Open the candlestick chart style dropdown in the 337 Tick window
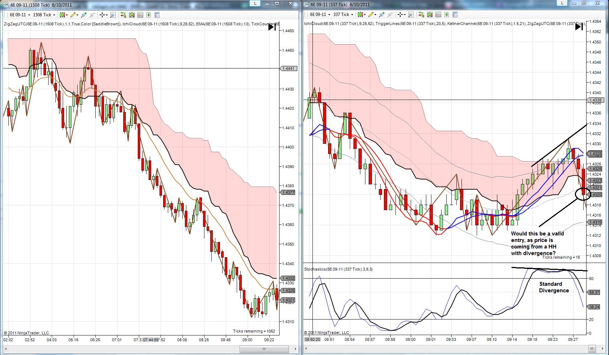The image size is (609, 355). click(362, 14)
